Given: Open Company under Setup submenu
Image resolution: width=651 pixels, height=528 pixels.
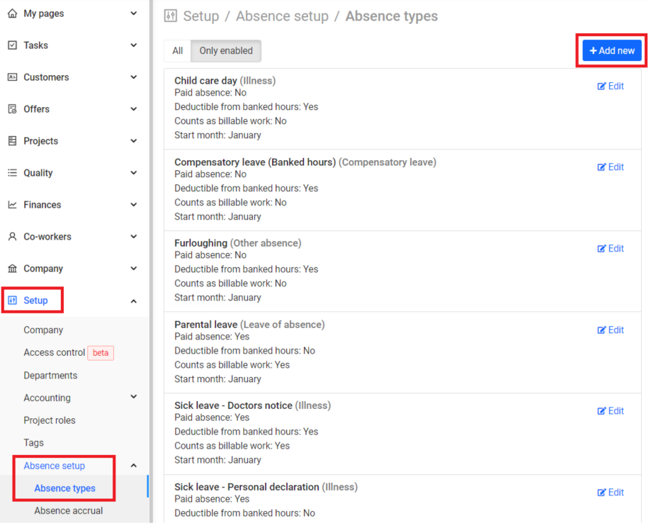Looking at the screenshot, I should (43, 330).
